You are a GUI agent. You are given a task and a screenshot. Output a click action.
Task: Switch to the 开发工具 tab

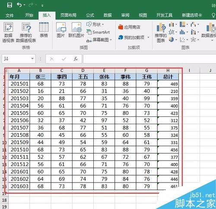(x=164, y=15)
